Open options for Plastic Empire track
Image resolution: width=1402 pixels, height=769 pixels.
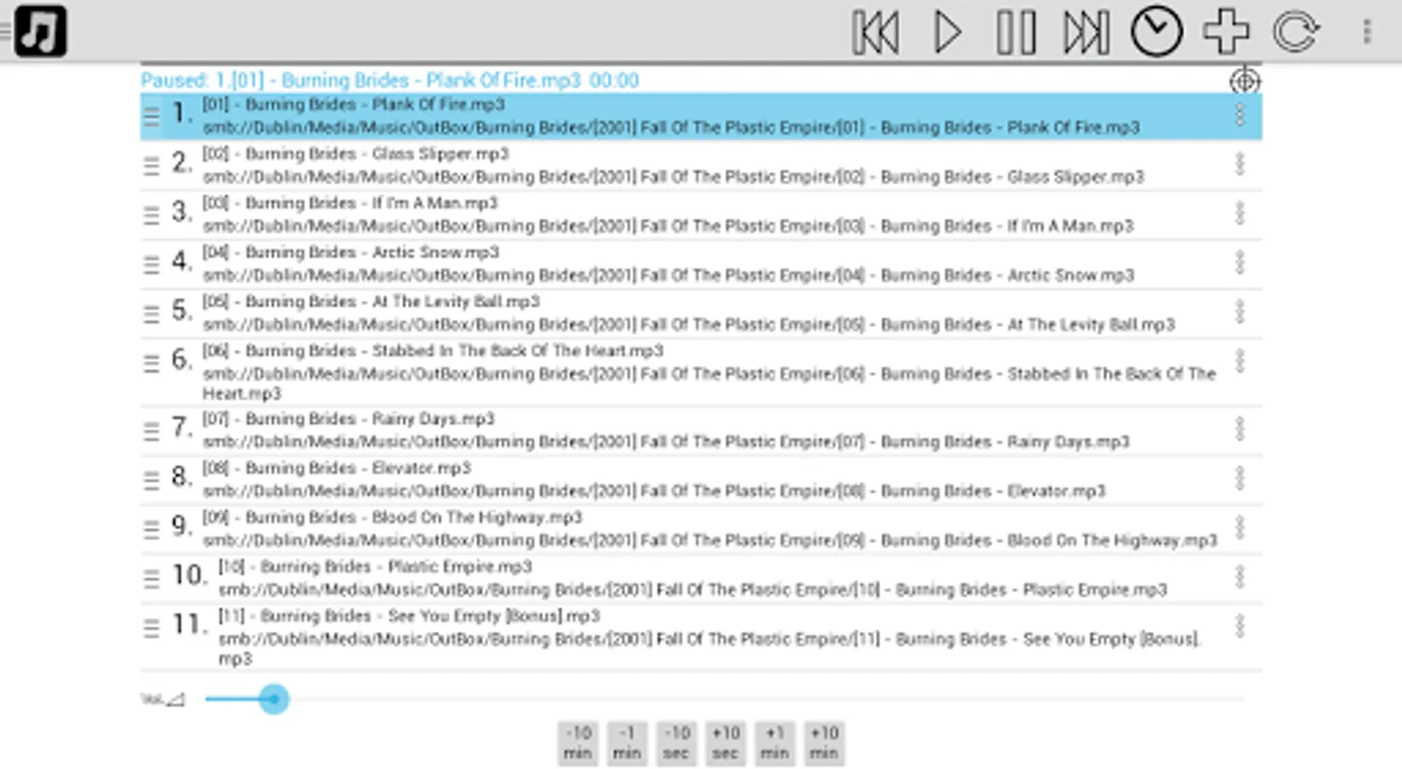pyautogui.click(x=1240, y=578)
